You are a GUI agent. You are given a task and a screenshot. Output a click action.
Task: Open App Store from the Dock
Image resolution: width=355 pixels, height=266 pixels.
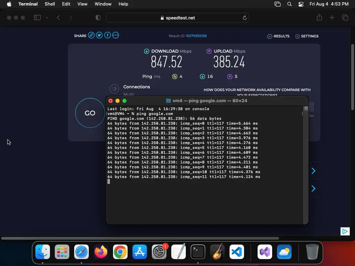pyautogui.click(x=140, y=252)
